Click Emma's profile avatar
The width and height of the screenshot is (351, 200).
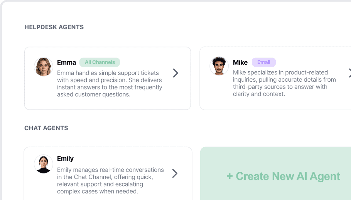pyautogui.click(x=43, y=67)
